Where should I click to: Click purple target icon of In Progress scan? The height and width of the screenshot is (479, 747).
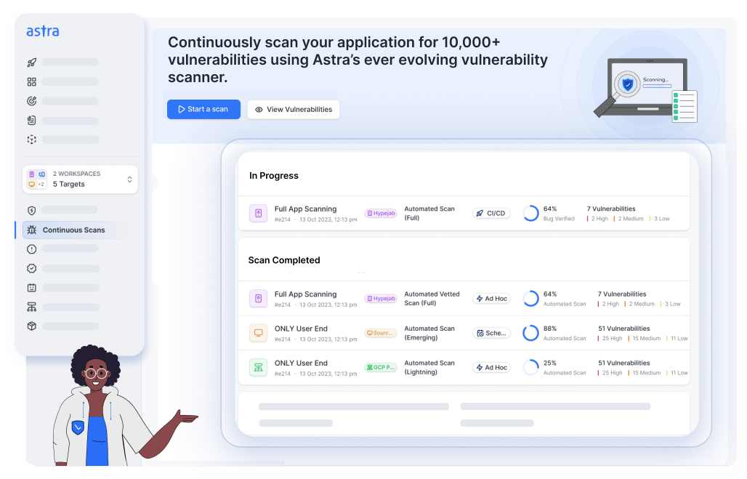(x=258, y=214)
